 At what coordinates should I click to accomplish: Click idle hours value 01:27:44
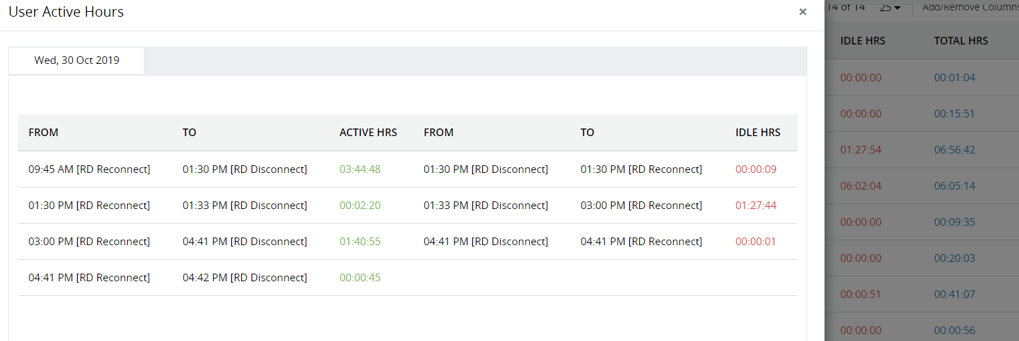[x=756, y=206]
